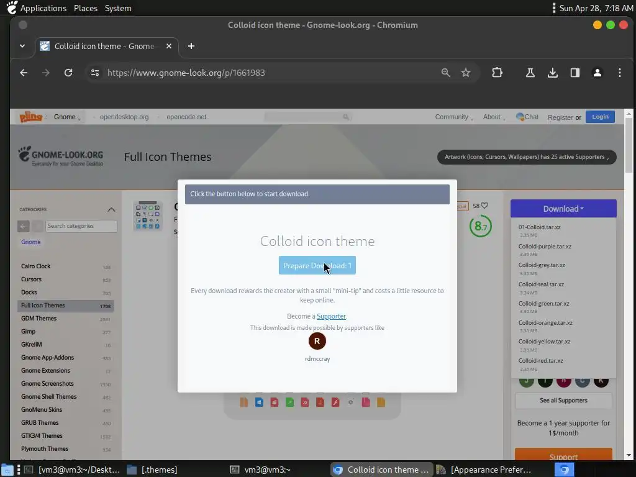Open the Chat link
Viewport: 636px width, 477px height.
(527, 117)
